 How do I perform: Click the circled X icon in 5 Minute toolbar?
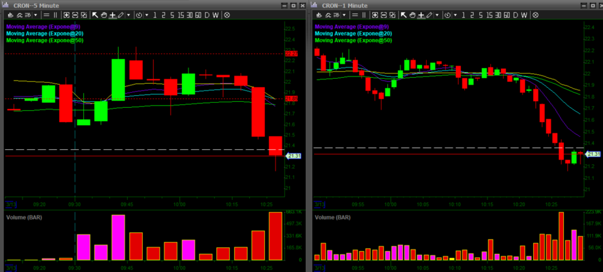coord(227,14)
